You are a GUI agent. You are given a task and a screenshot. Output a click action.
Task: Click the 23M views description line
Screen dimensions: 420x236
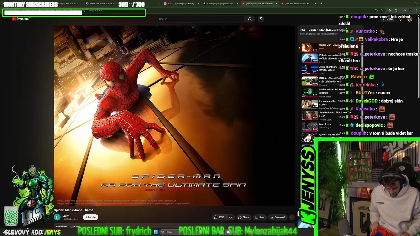point(69,226)
